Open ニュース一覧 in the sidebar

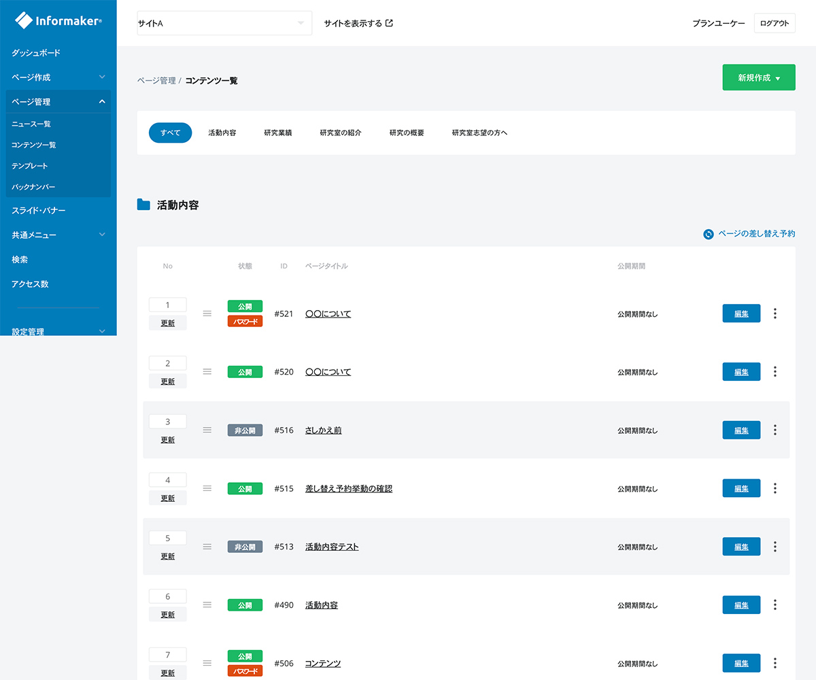(x=31, y=124)
